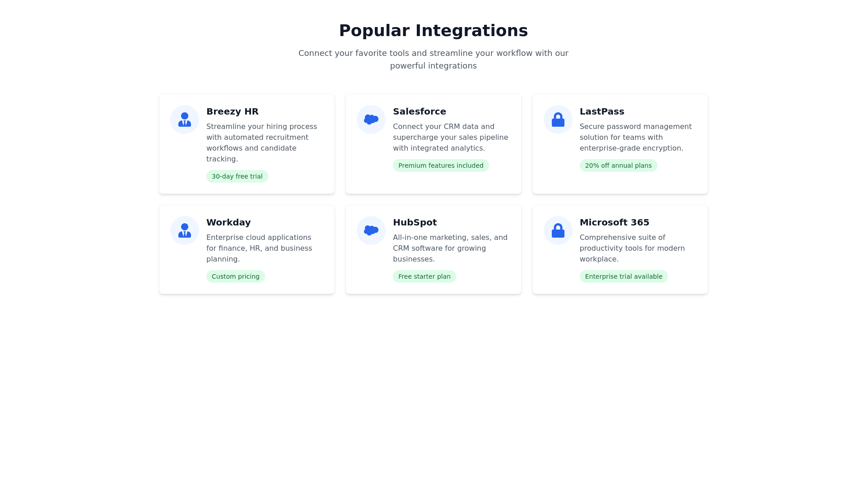The width and height of the screenshot is (867, 487).
Task: Open the Workday integration title
Action: pyautogui.click(x=228, y=222)
